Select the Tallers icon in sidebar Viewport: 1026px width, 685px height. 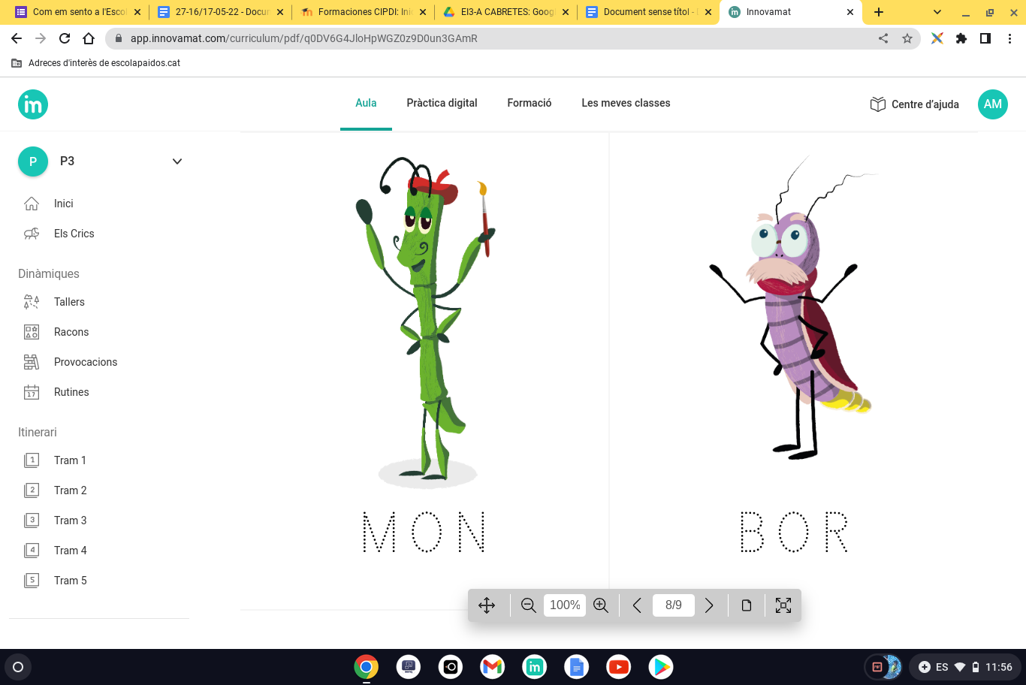pyautogui.click(x=32, y=302)
